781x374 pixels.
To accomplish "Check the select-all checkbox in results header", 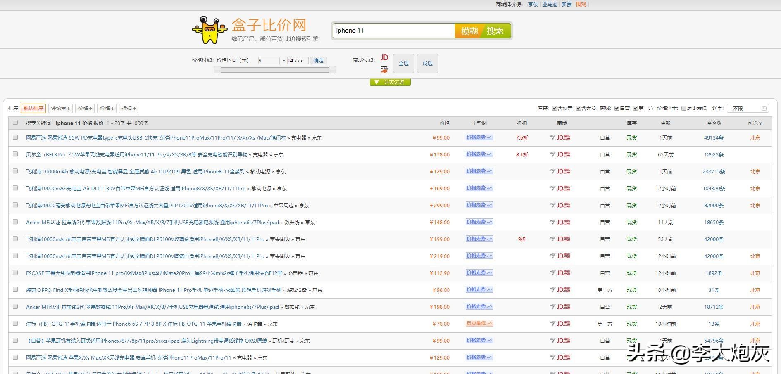I will (15, 123).
